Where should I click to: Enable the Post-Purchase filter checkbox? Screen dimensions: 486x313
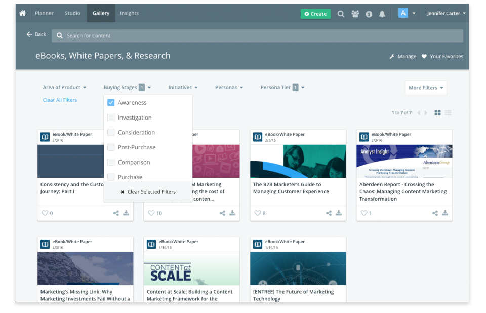(x=110, y=147)
